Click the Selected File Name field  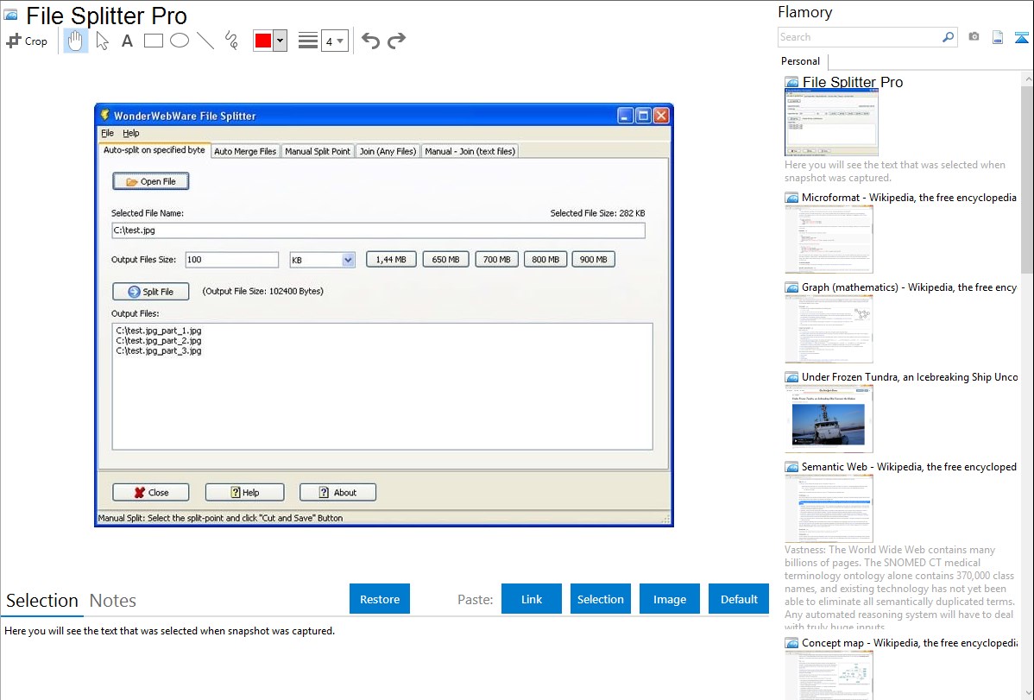pos(379,230)
